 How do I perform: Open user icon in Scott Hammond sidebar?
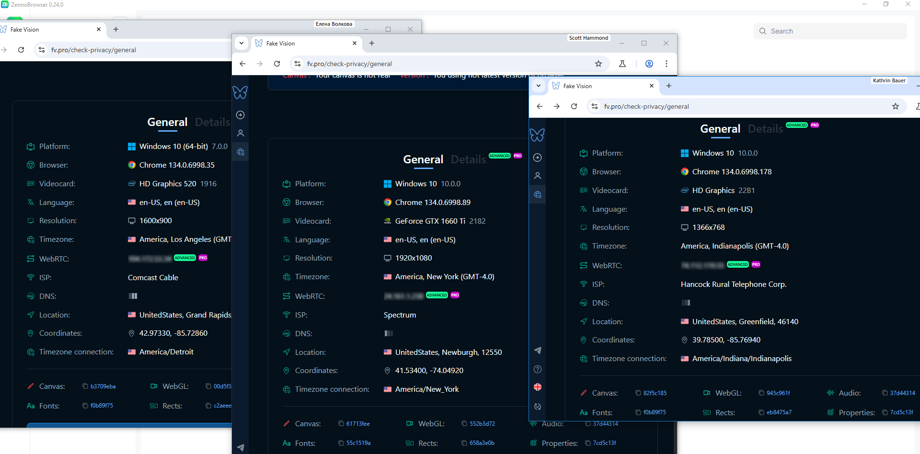tap(241, 133)
